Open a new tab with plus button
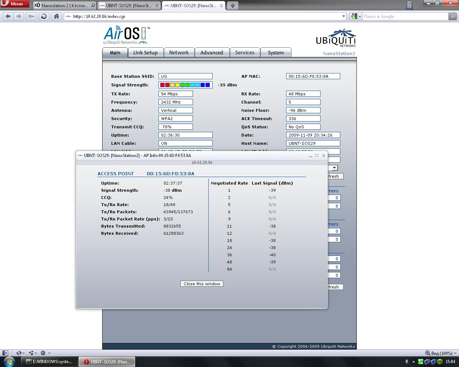The width and height of the screenshot is (459, 367). (232, 5)
